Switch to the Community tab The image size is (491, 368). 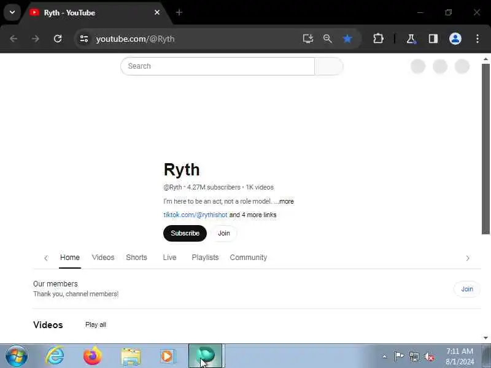coord(249,258)
